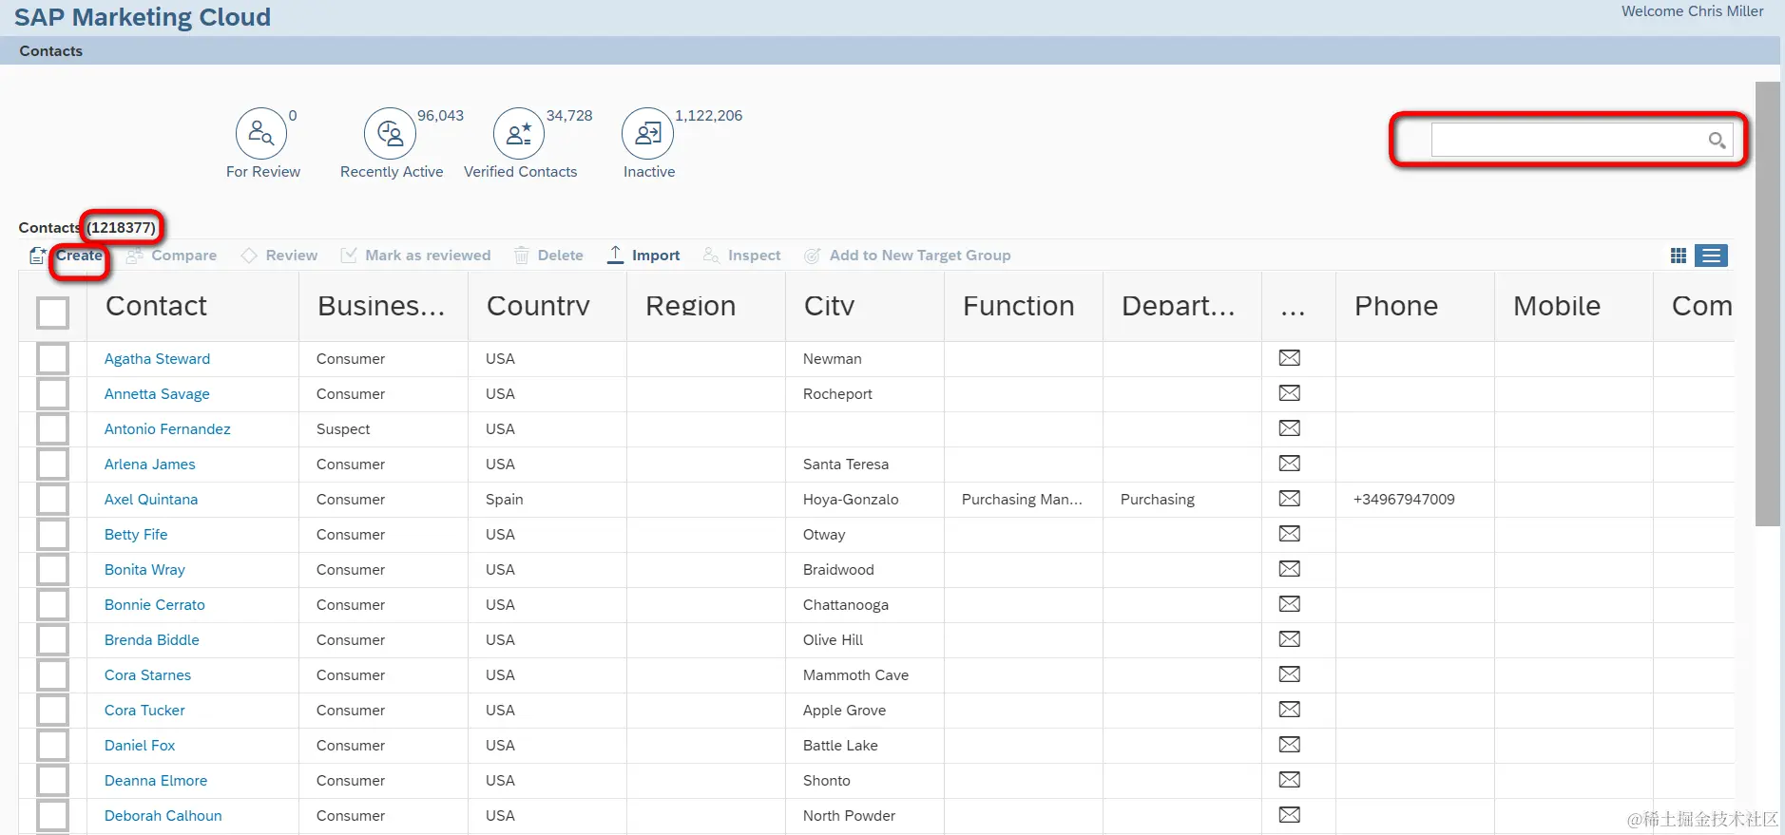Select the Agatha Steward row checkbox

point(52,359)
